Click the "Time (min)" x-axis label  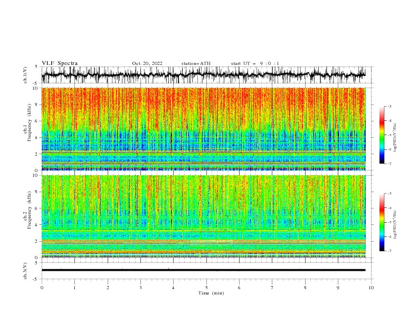click(x=211, y=293)
